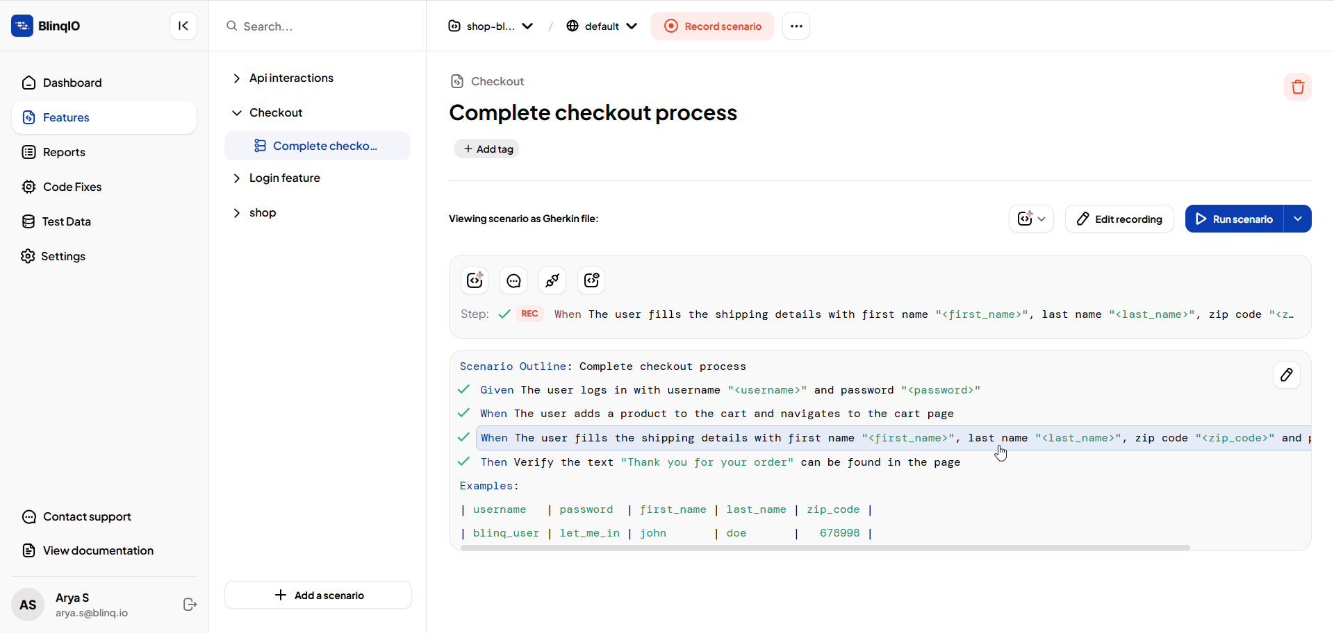Click the code settings step icon
The height and width of the screenshot is (633, 1334).
[x=591, y=280]
